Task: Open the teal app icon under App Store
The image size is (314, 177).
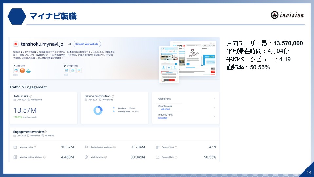Action: coord(28,70)
